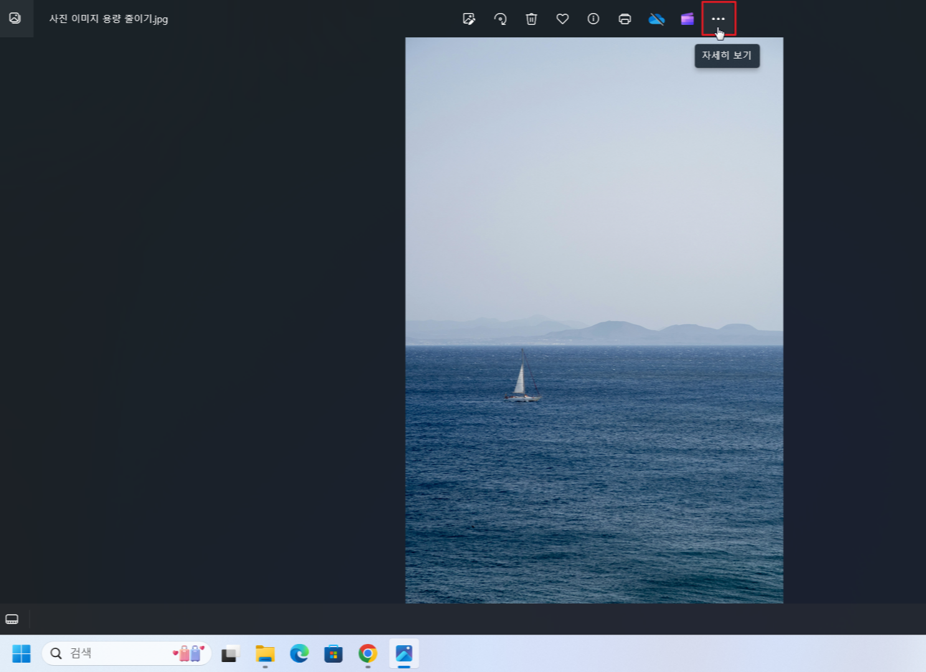
Task: Launch Microsoft Edge from taskbar
Action: 300,653
